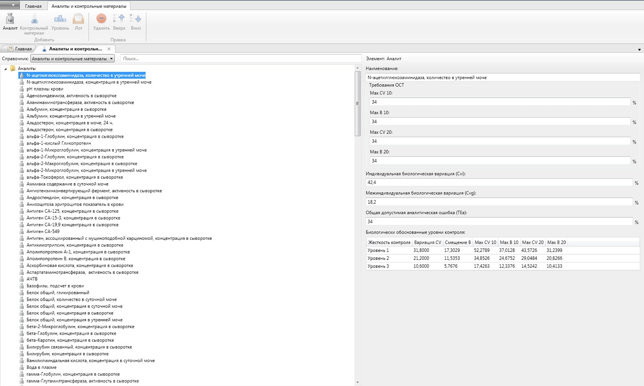The height and width of the screenshot is (386, 644).
Task: Click the Наименование text field
Action: point(503,78)
